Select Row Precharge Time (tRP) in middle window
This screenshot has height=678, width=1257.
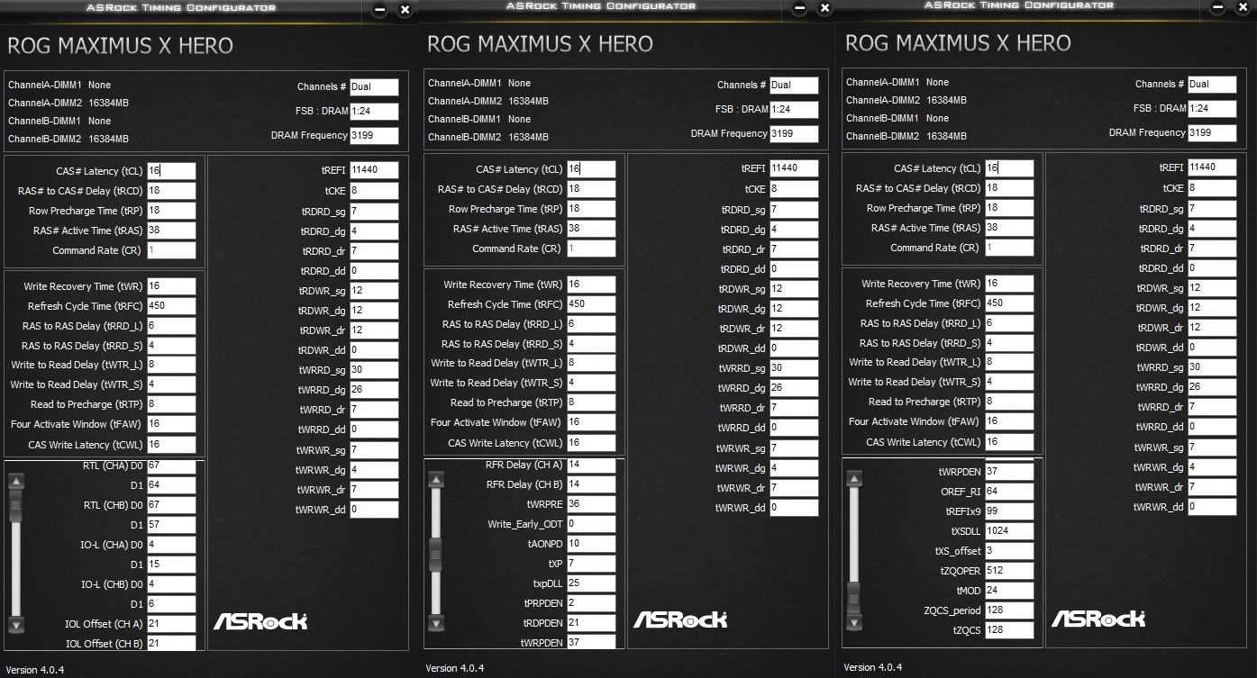591,209
